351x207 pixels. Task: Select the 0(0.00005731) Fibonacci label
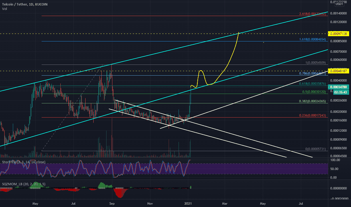(316, 149)
